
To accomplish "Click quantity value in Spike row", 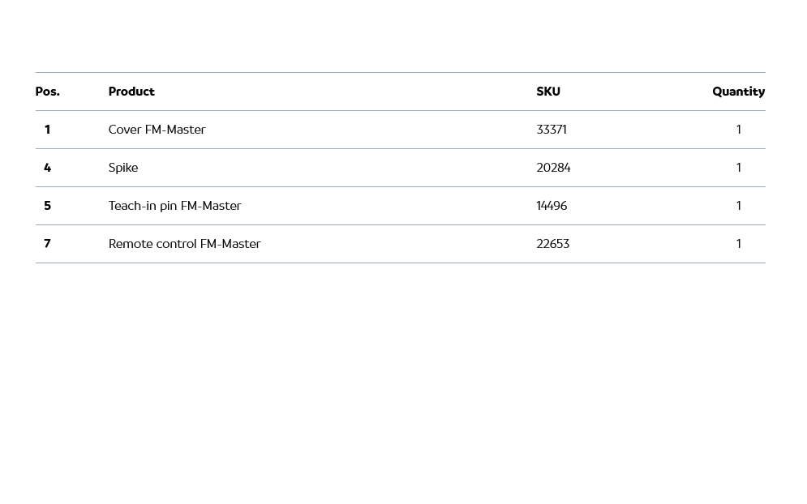I will point(738,168).
